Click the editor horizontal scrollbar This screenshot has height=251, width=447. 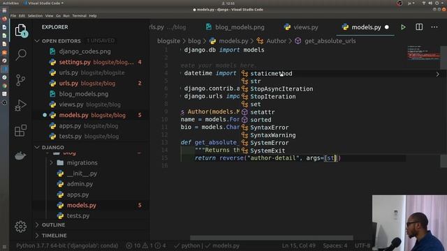point(272,238)
